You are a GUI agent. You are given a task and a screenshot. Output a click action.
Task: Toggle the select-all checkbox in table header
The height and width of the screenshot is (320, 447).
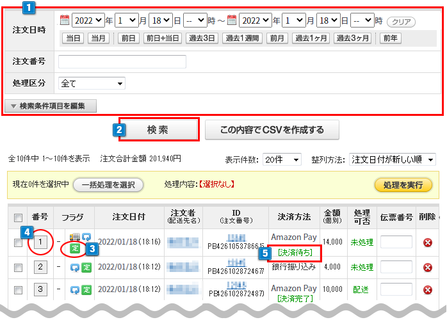(18, 218)
